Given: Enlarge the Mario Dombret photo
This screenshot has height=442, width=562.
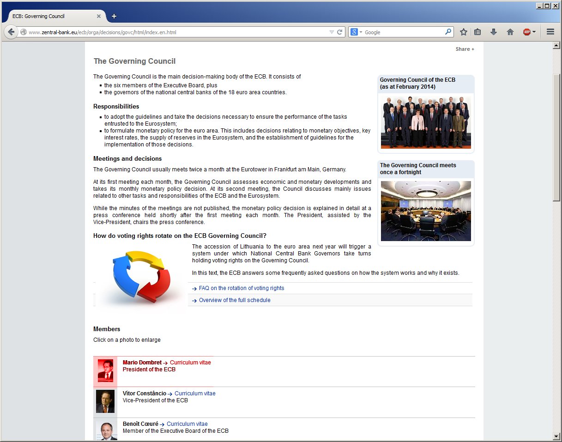Looking at the screenshot, I should point(105,370).
